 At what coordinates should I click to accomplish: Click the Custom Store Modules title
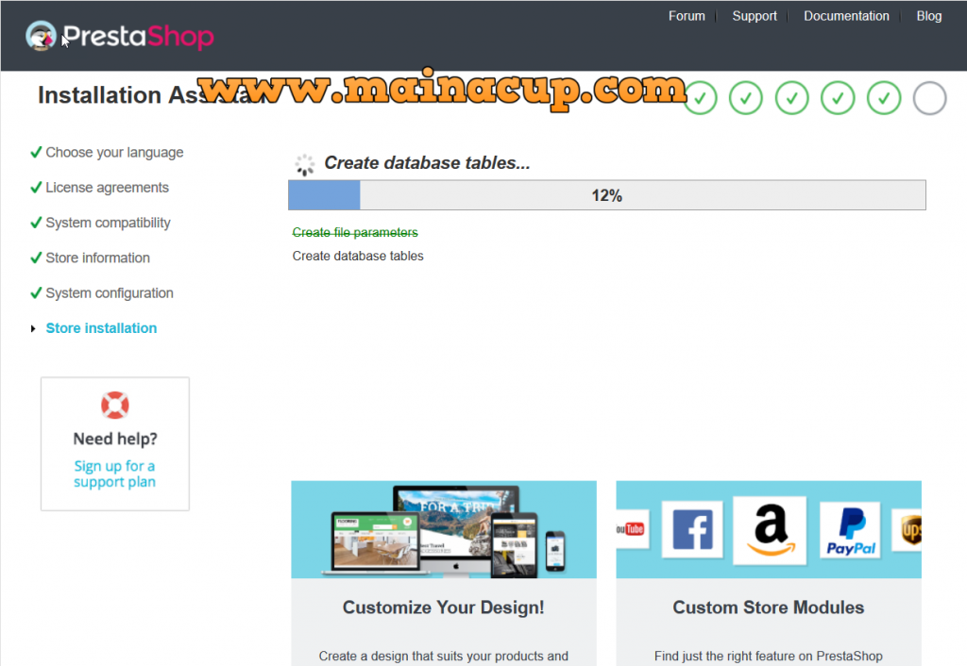[x=769, y=608]
